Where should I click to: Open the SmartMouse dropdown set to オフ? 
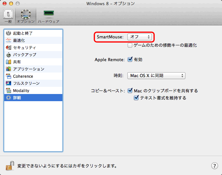tap(139, 37)
